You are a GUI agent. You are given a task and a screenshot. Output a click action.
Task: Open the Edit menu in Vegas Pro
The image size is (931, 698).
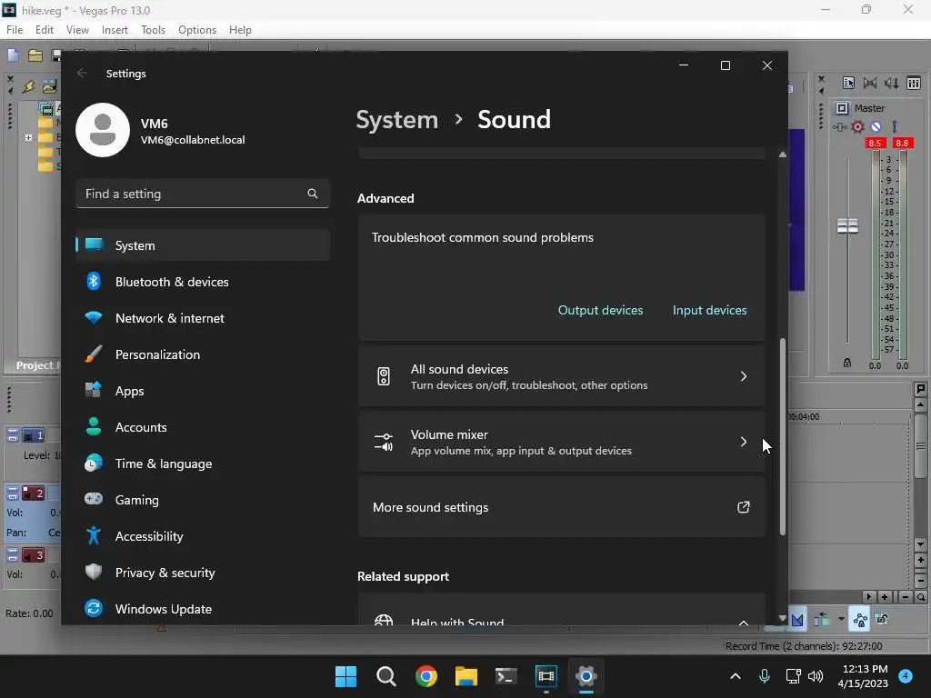(x=44, y=30)
